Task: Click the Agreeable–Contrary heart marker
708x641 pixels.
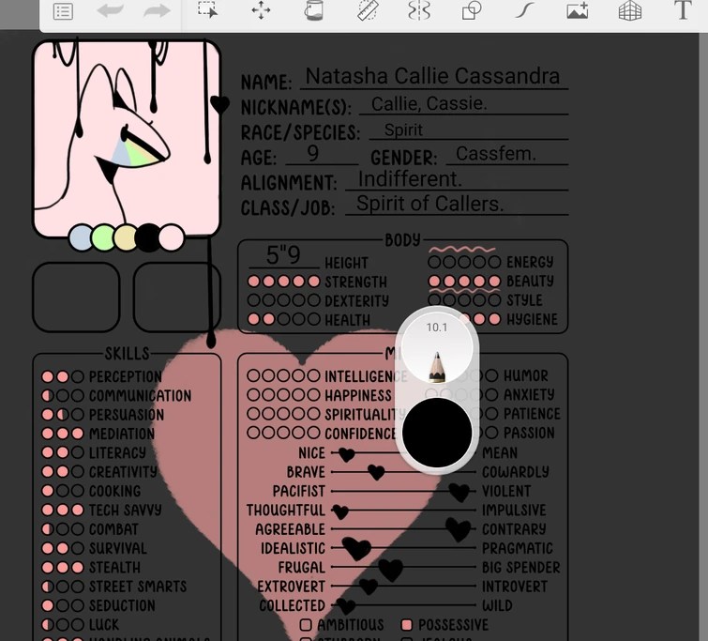Action: [459, 529]
